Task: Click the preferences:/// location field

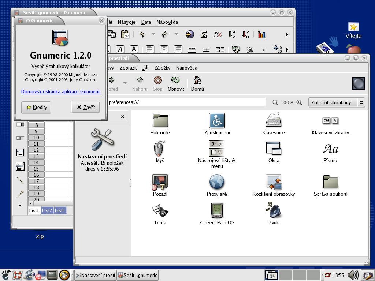Action: click(186, 102)
